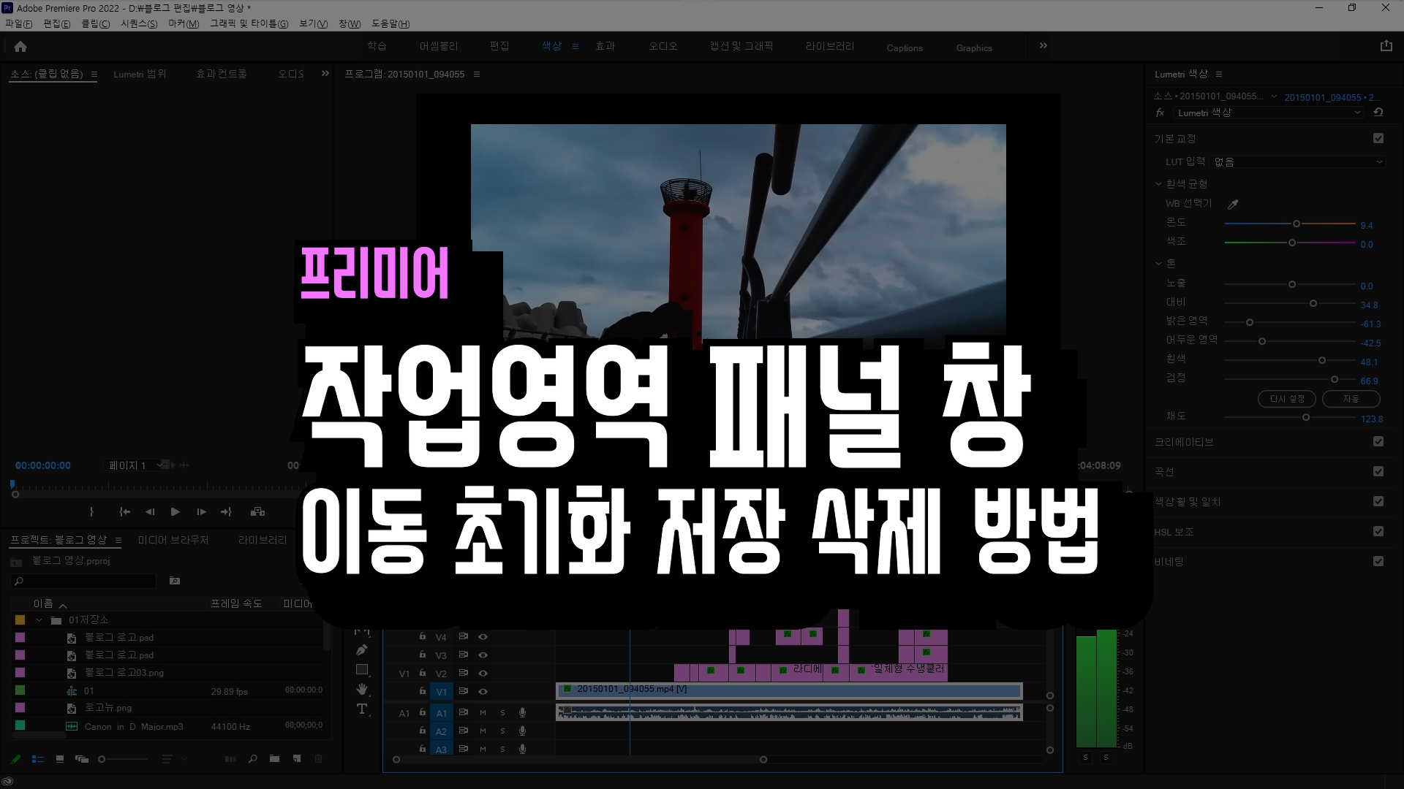Screen dimensions: 1404x789
Task: Toggle V3 track visibility eye
Action: coord(483,655)
